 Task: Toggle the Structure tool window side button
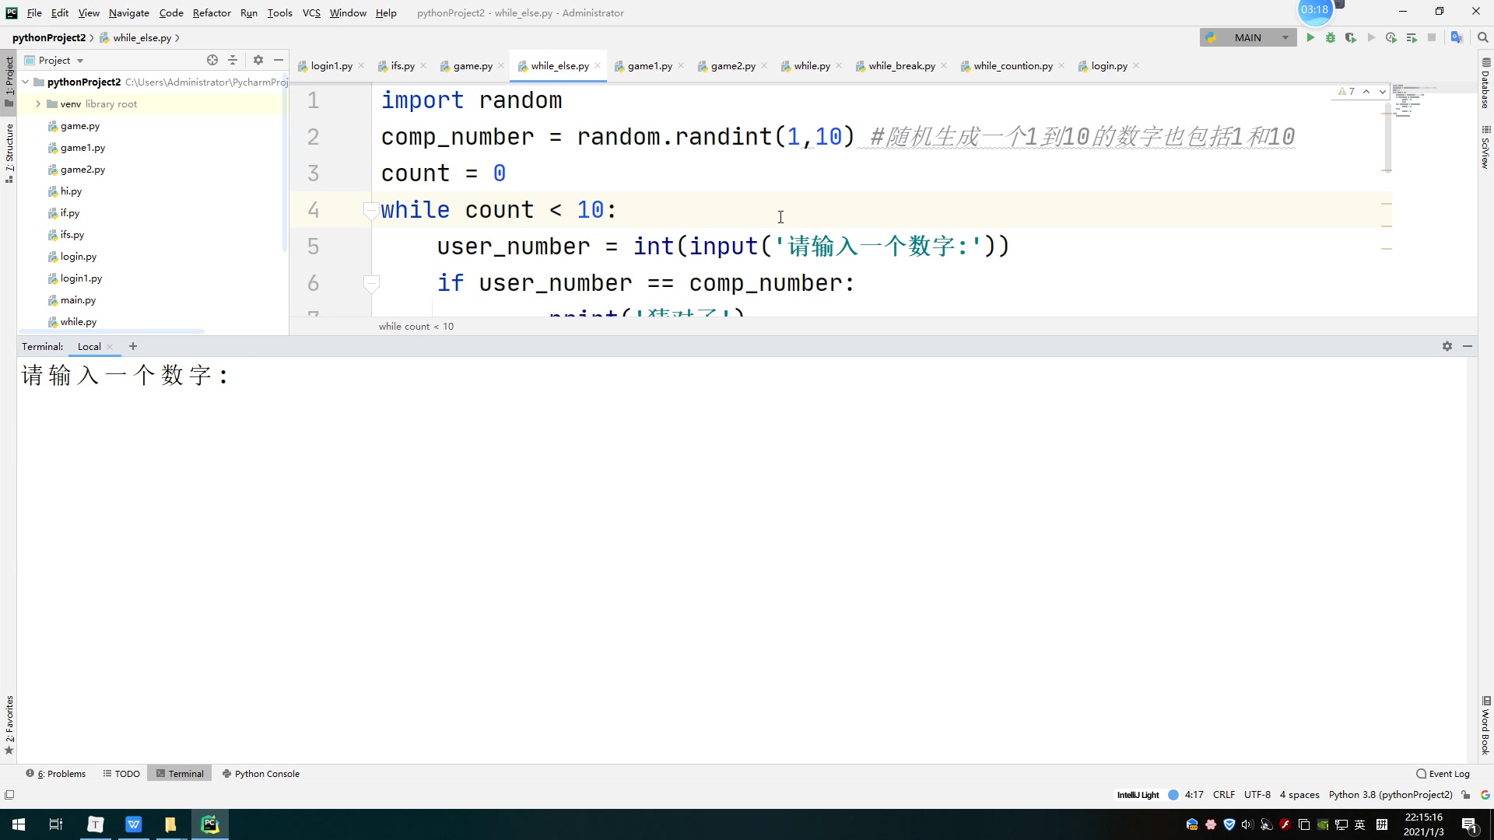point(9,152)
